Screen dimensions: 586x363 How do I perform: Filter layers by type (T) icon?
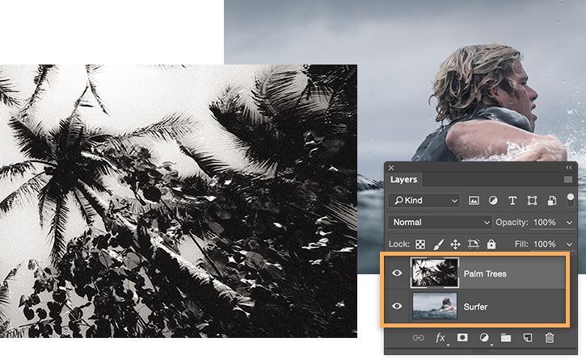[512, 201]
